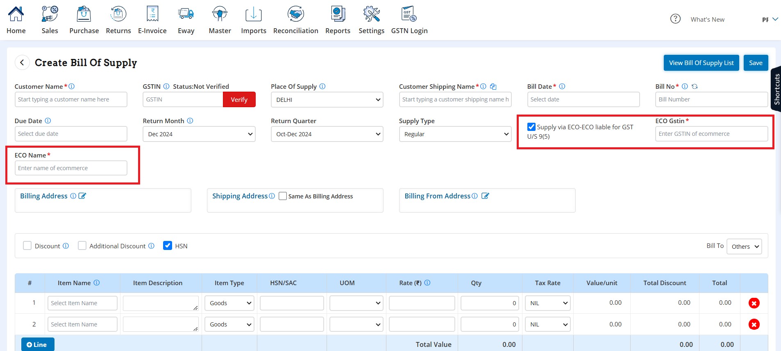Screen dimensions: 781x351
Task: Open the E-Invoice module icon
Action: tap(152, 14)
